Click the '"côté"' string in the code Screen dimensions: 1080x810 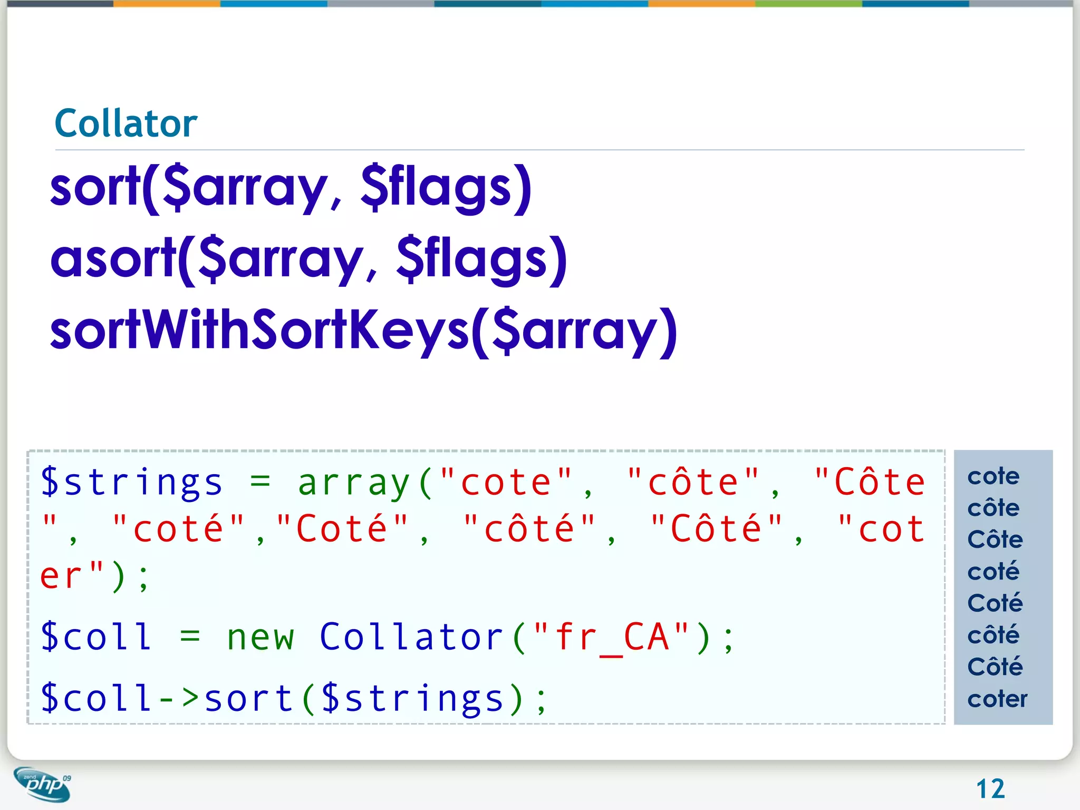coord(529,527)
